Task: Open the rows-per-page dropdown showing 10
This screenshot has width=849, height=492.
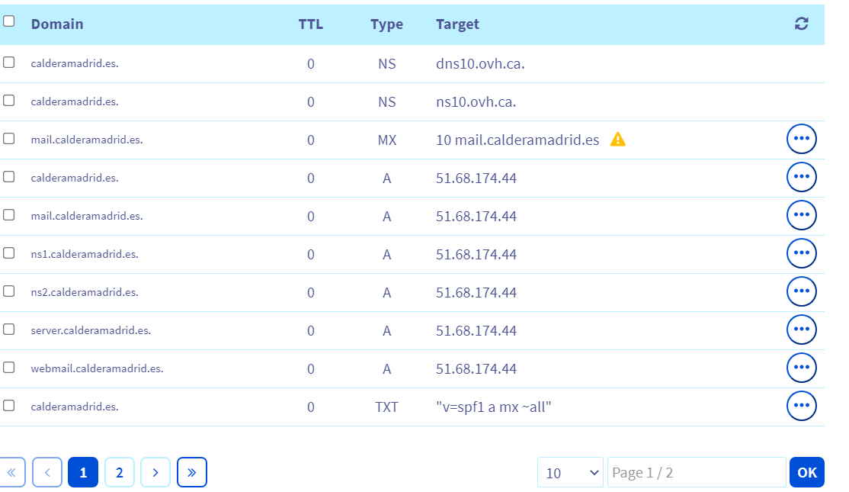Action: 570,473
